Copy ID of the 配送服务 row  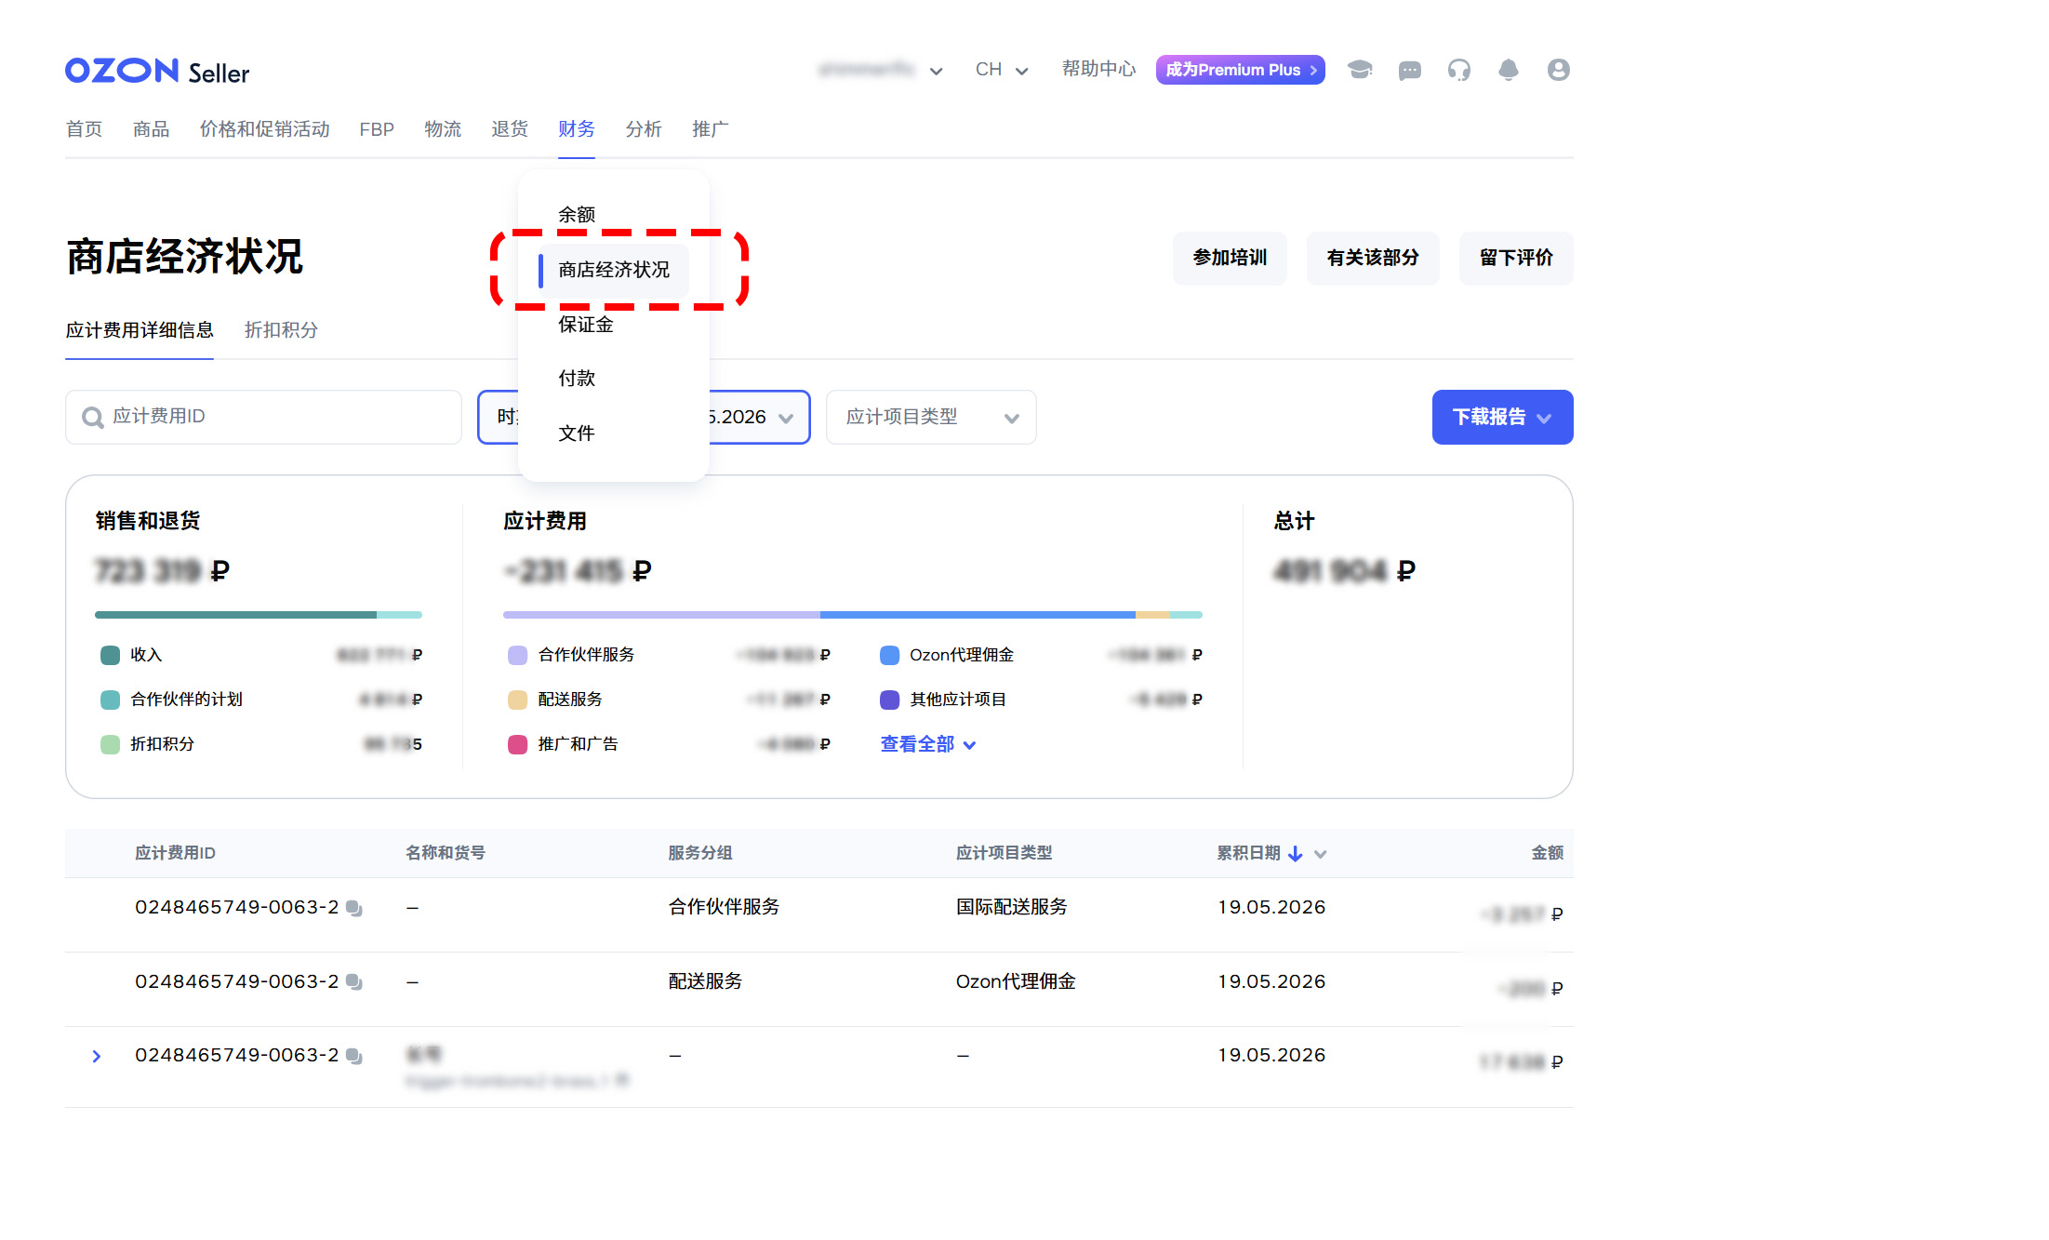coord(354,981)
